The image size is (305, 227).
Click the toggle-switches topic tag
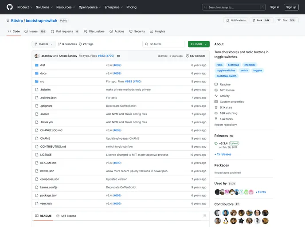pyautogui.click(x=226, y=70)
